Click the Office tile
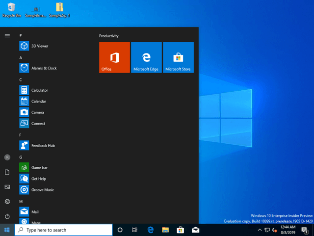This screenshot has height=236, width=314. [x=114, y=57]
